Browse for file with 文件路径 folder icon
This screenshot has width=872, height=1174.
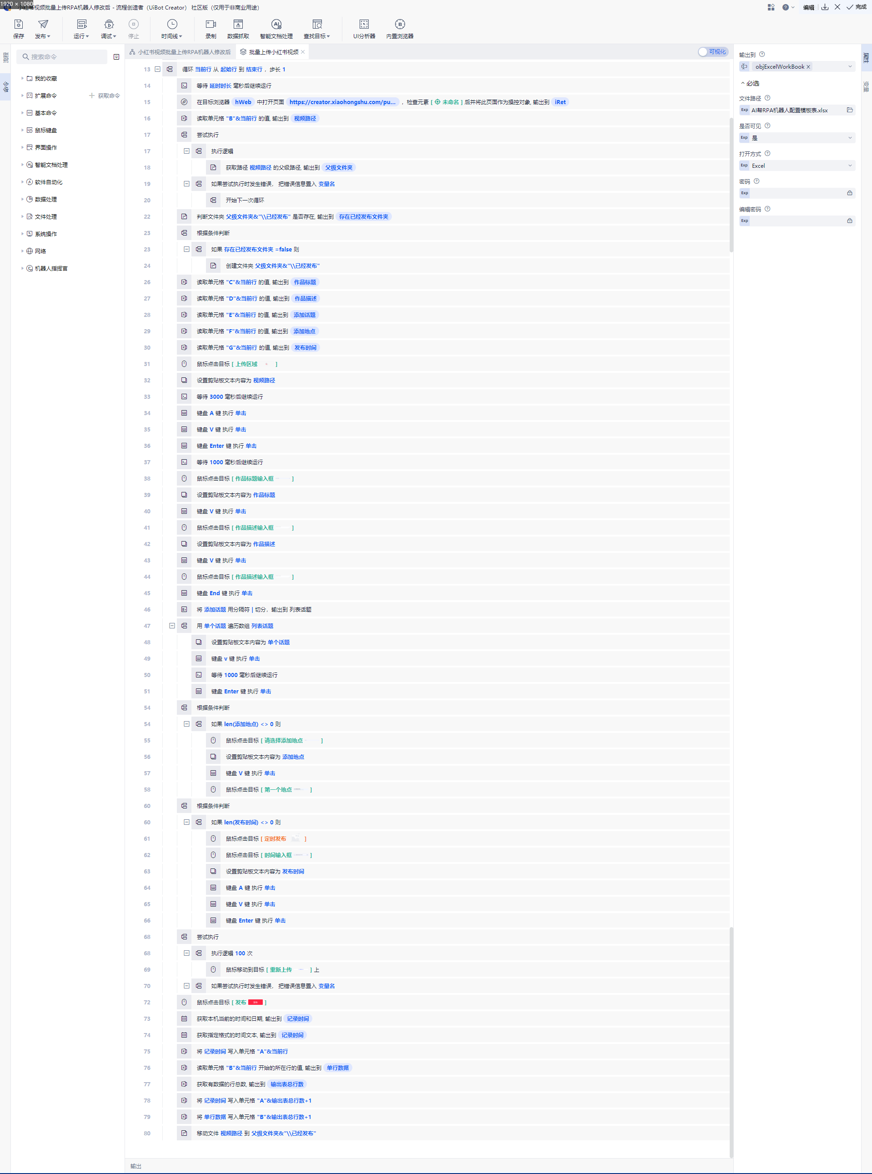coord(850,110)
